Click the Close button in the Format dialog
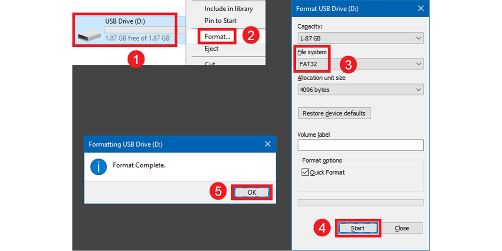Screen dimensions: 502x251 point(402,228)
